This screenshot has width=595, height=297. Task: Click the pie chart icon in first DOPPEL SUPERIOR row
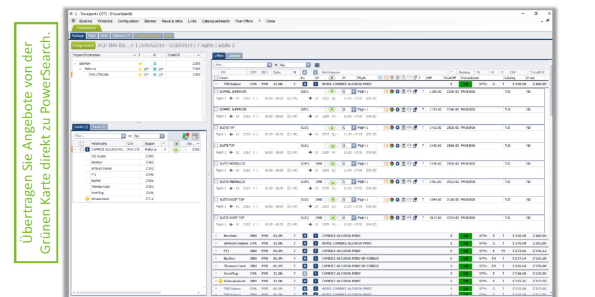392,92
